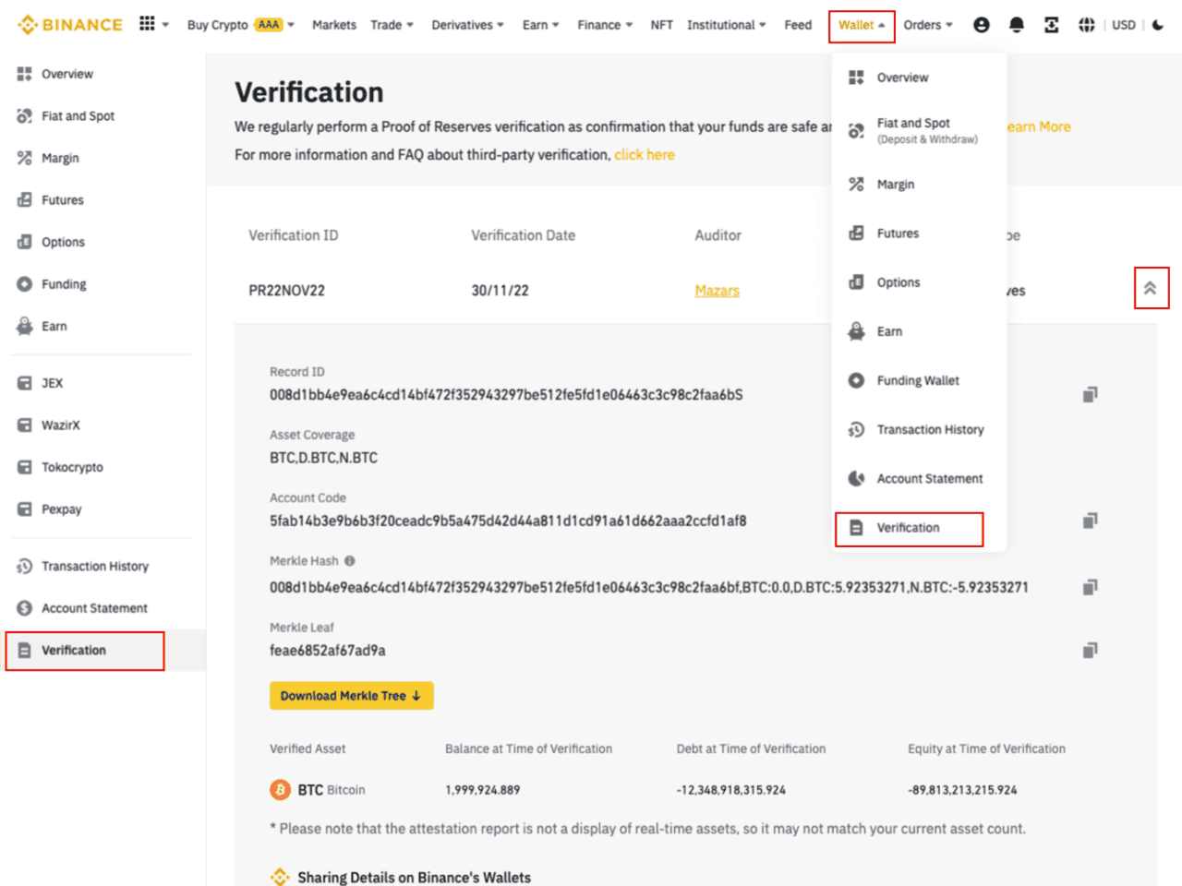Open the apps grid menu icon
Viewport: 1182px width, 886px height.
click(147, 24)
